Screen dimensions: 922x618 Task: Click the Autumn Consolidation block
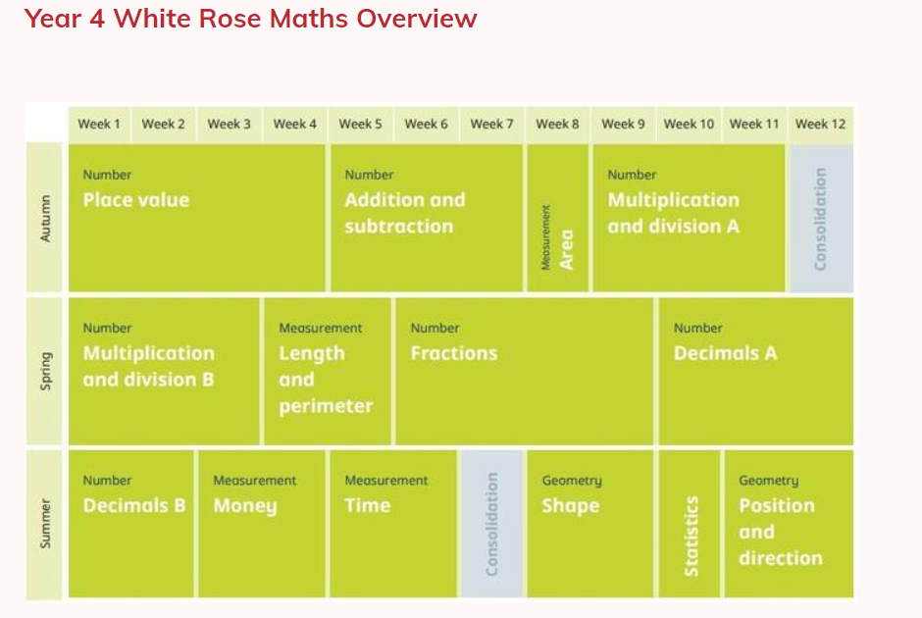821,219
